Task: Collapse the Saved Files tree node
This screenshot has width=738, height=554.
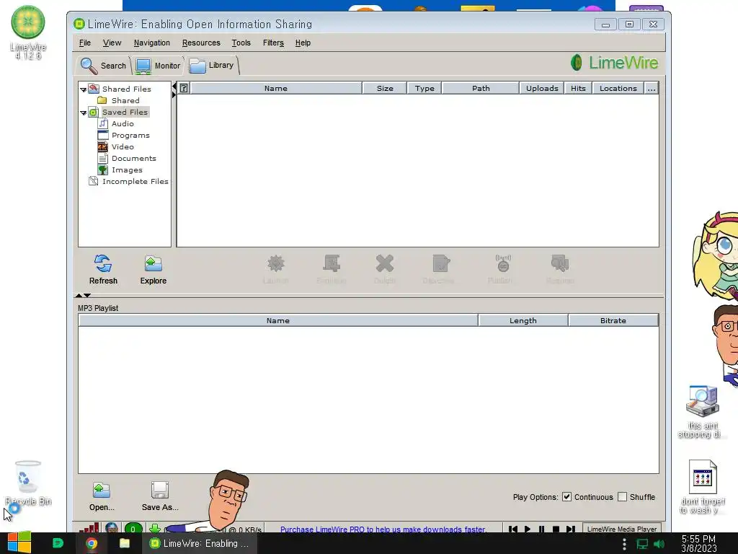Action: click(x=84, y=113)
